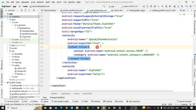Screen dimensions: 196x110
Task: Open SDK Manager from toolbar icon
Action: (x=182, y=6)
